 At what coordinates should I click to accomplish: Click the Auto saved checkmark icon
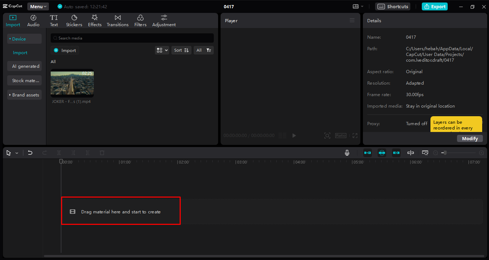(60, 6)
